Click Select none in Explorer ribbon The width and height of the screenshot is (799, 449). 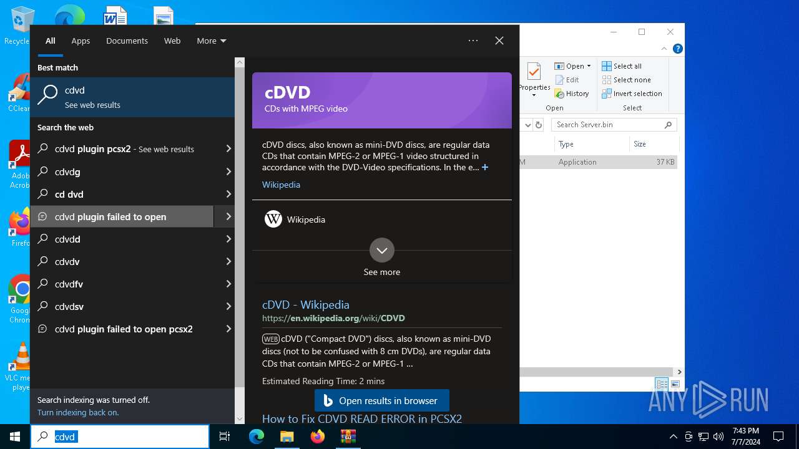(x=626, y=80)
